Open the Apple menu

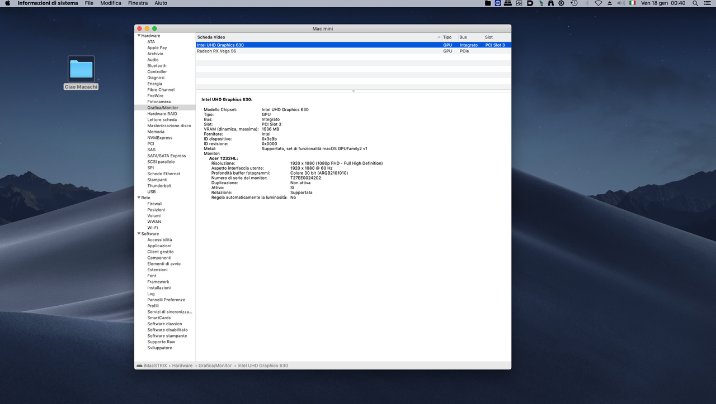[7, 3]
